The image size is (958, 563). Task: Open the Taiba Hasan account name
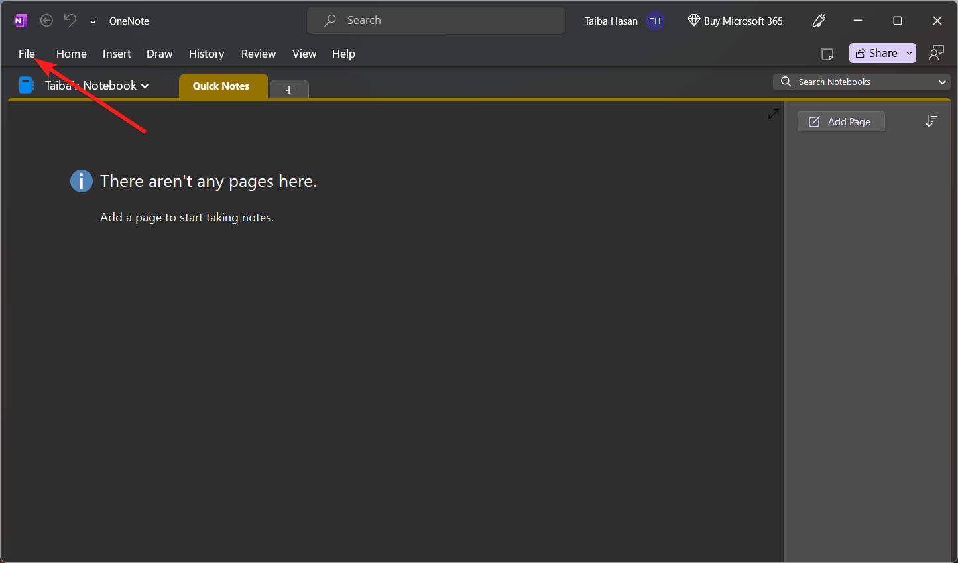click(x=611, y=21)
